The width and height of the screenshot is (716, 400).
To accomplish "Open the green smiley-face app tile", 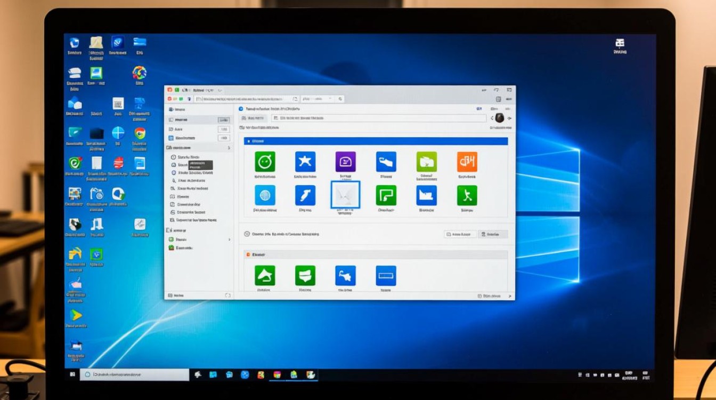I will coord(265,162).
